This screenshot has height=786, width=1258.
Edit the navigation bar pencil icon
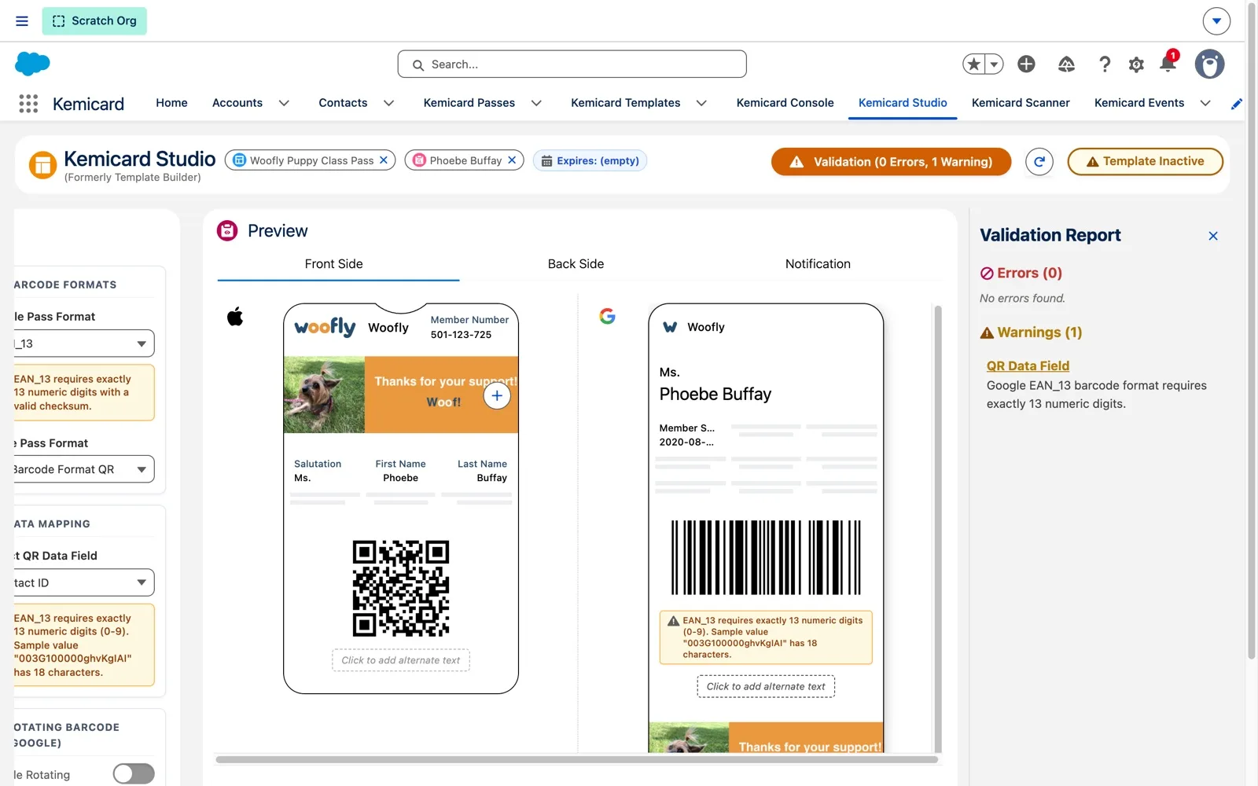1237,104
